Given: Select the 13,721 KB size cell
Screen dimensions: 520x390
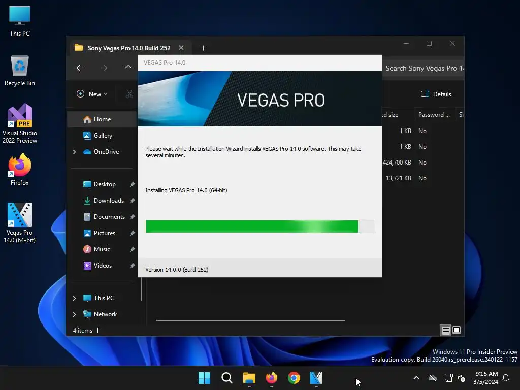Looking at the screenshot, I should click(399, 178).
